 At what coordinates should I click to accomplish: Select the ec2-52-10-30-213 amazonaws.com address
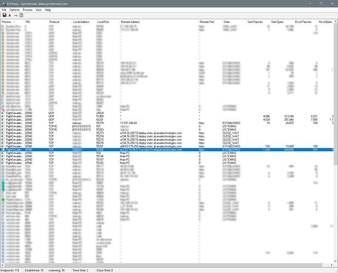click(151, 150)
